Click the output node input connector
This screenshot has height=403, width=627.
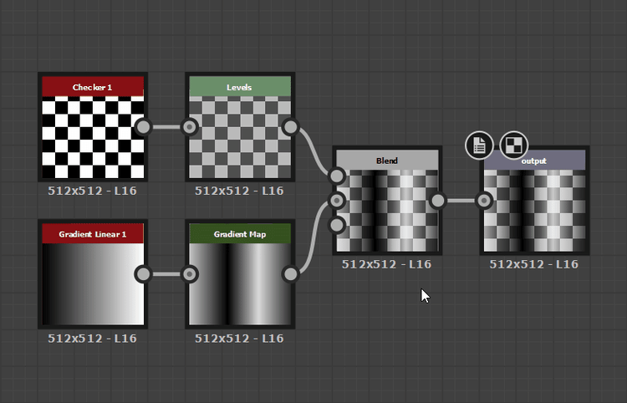point(484,201)
